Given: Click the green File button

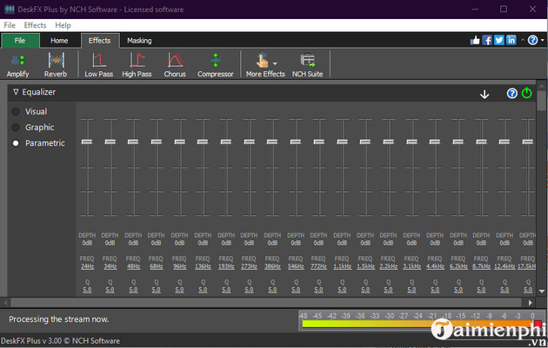Looking at the screenshot, I should click(21, 41).
